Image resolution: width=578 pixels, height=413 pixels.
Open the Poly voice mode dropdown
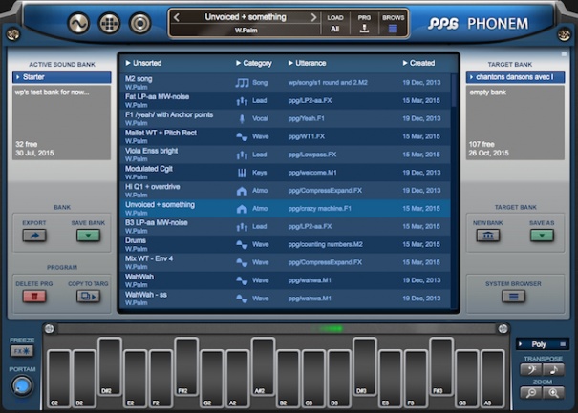(x=541, y=344)
